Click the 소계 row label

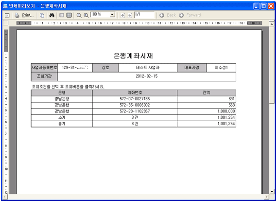coord(62,117)
